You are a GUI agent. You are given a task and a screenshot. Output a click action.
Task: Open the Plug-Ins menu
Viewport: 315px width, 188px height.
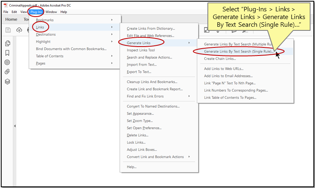(36, 12)
